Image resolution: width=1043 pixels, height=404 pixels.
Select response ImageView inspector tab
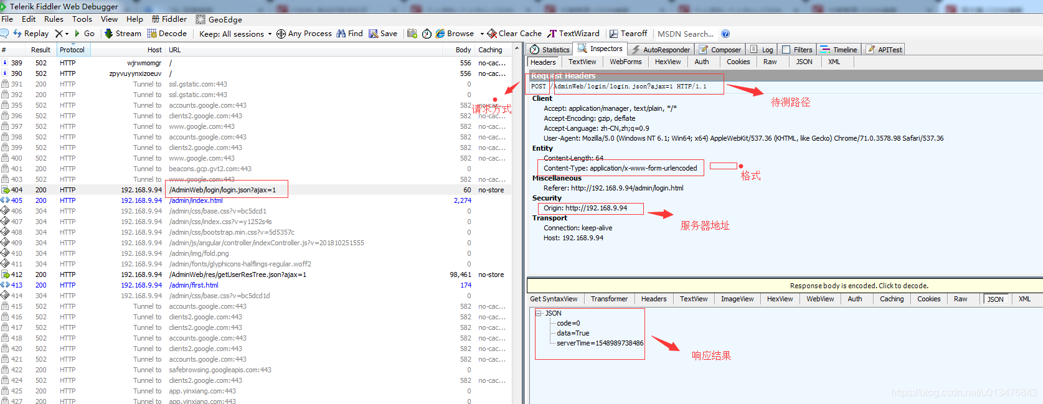tap(737, 299)
